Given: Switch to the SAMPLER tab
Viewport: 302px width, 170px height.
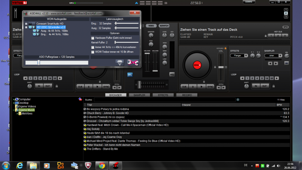Looking at the screenshot, I should pos(139,95).
